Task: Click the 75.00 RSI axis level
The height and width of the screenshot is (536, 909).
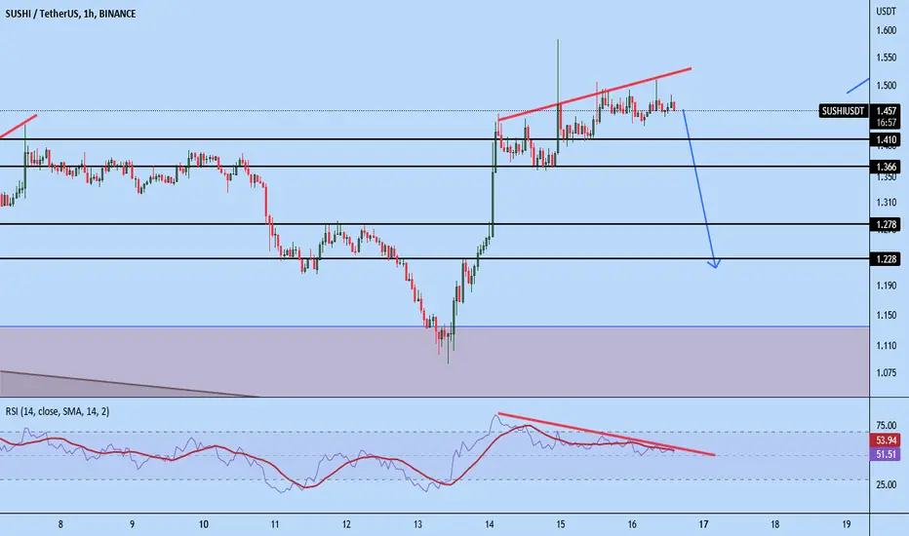Action: (x=887, y=426)
